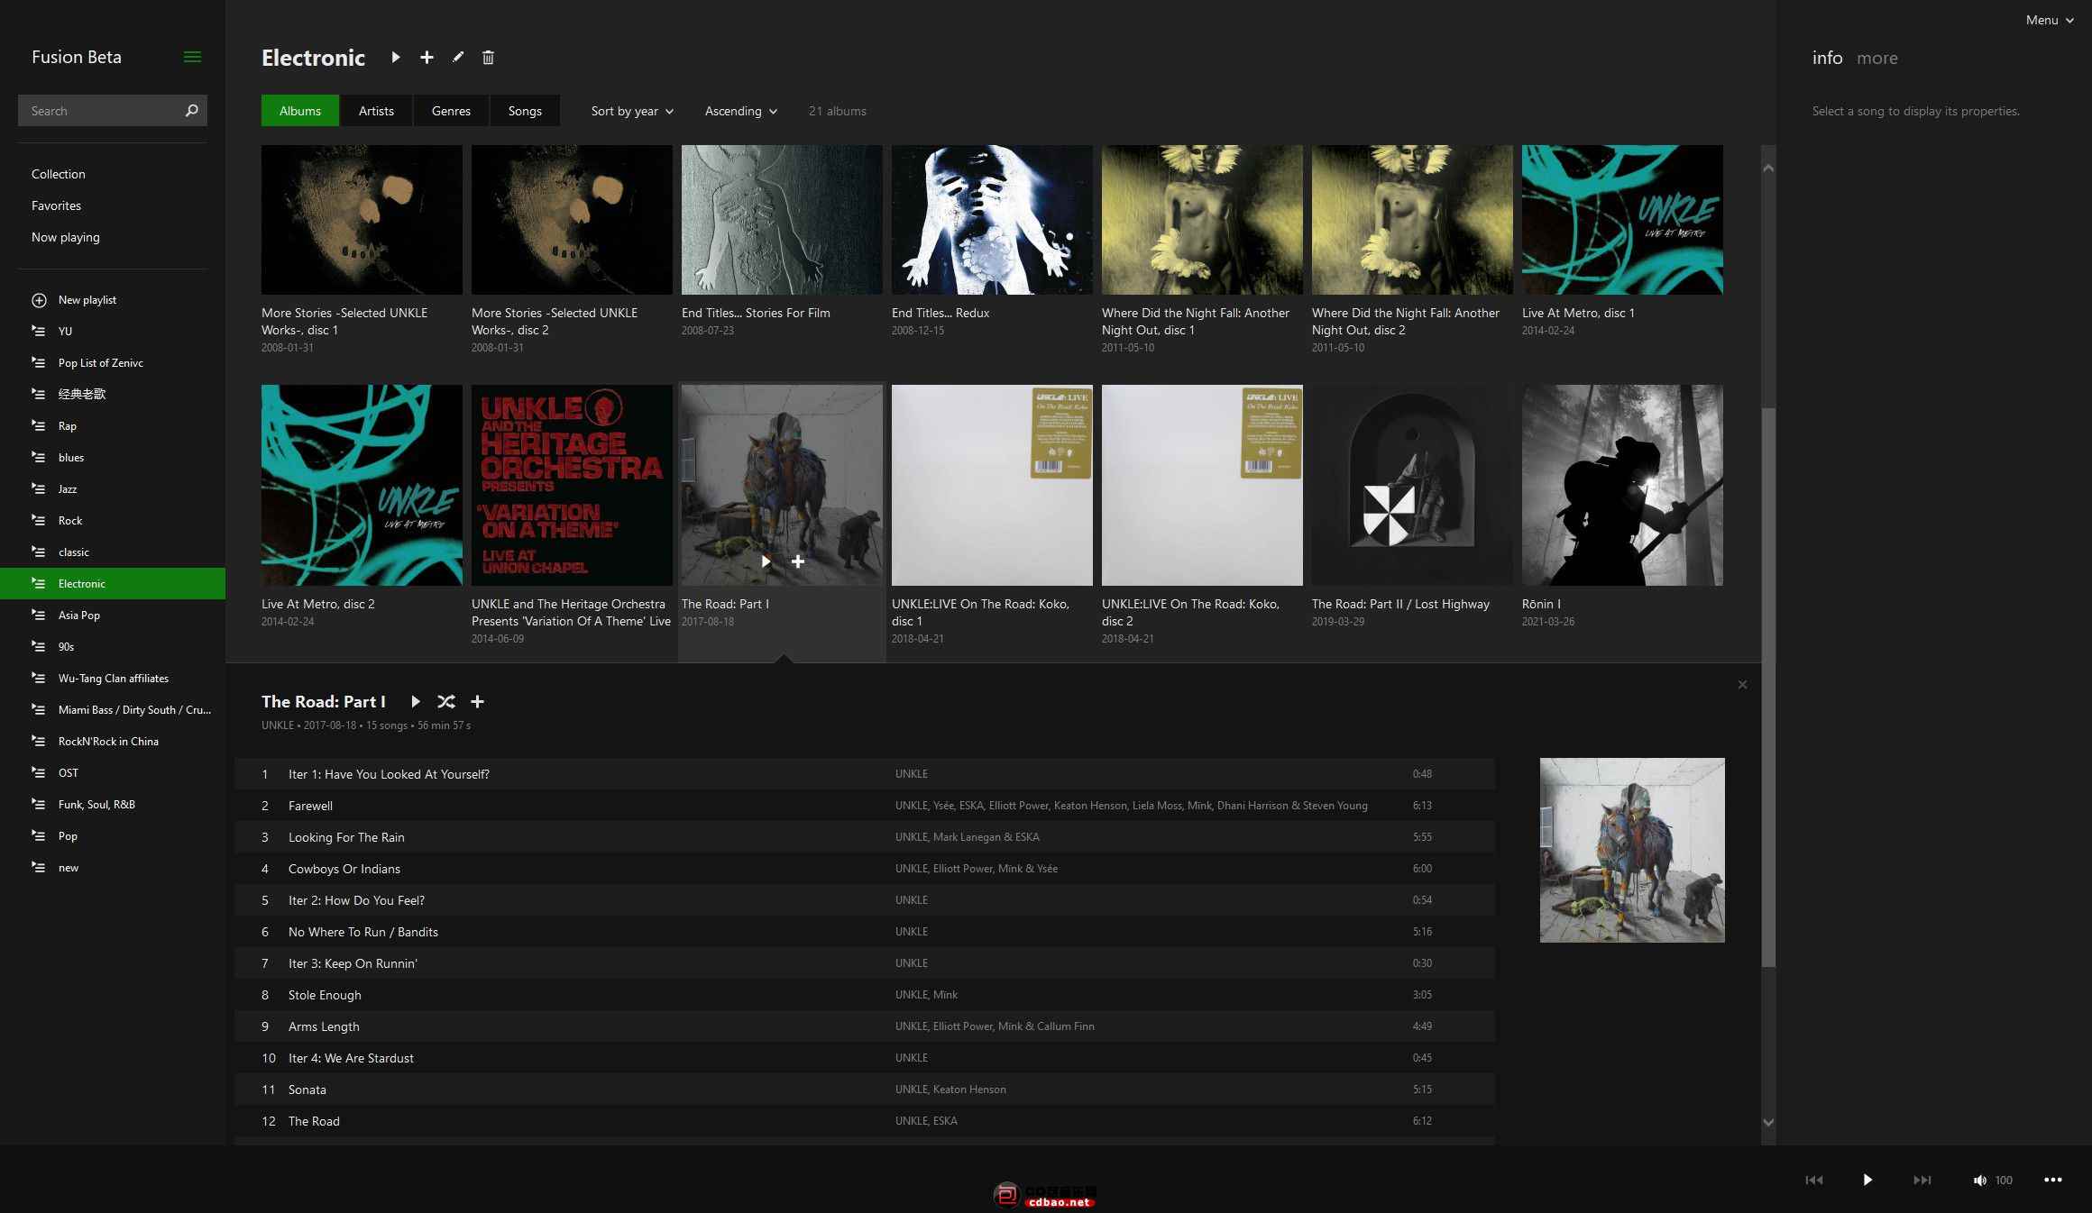
Task: Shuffle The Road: Part I album
Action: tap(445, 701)
